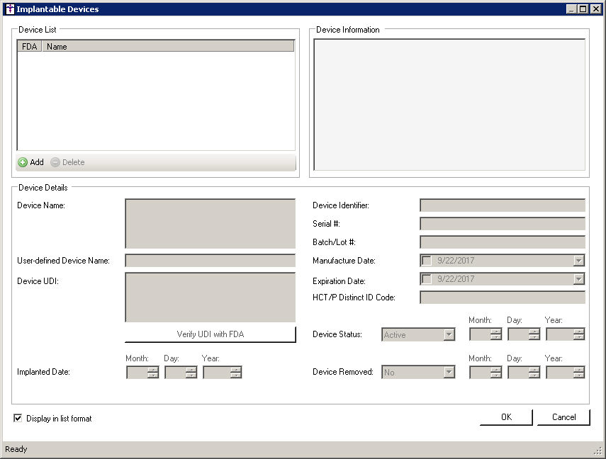This screenshot has height=459, width=606.
Task: Sort device list by Name column header
Action: (168, 46)
